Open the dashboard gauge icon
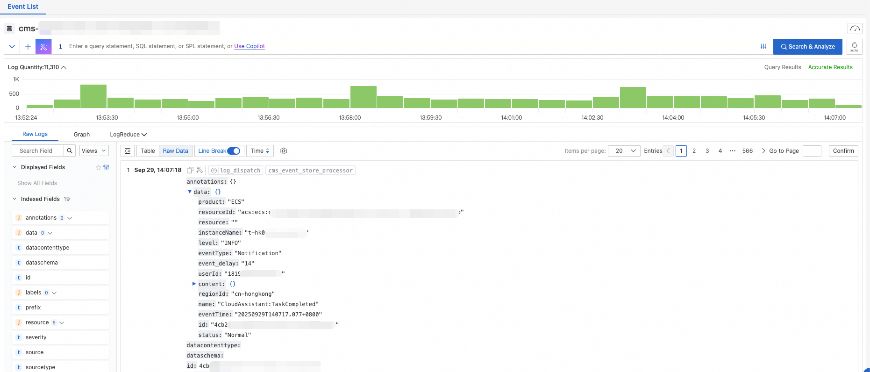This screenshot has height=372, width=870. point(855,29)
